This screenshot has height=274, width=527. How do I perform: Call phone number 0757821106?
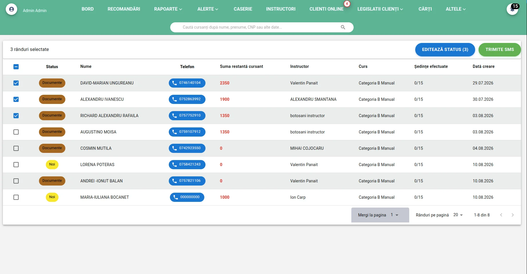pyautogui.click(x=187, y=181)
